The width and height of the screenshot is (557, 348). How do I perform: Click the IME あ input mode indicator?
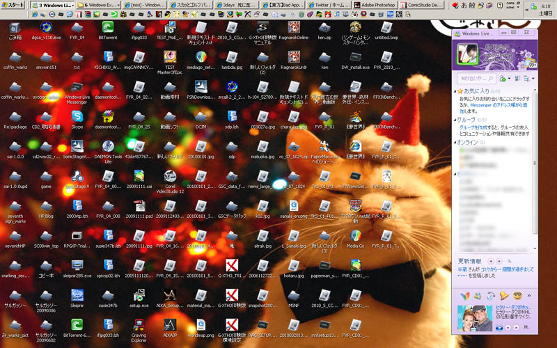click(464, 6)
